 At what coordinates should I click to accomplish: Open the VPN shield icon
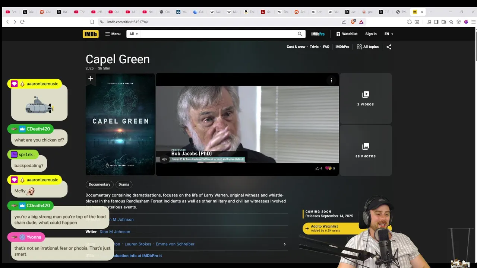(458, 22)
